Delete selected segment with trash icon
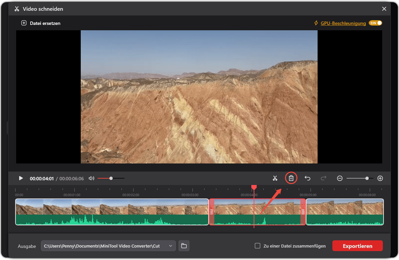 (x=291, y=178)
